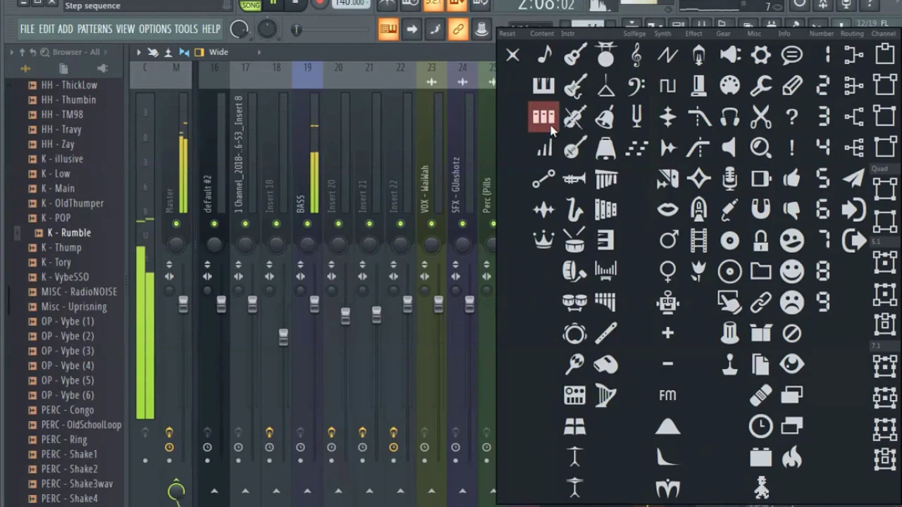The width and height of the screenshot is (902, 507).
Task: Choose the electric guitar icon
Action: pos(575,85)
